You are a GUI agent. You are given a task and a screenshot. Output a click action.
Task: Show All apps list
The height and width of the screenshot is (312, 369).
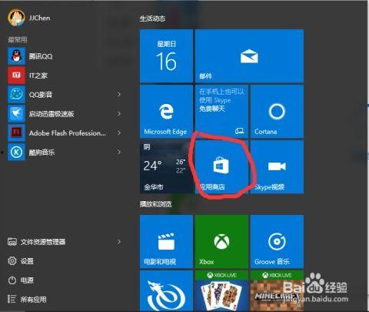(x=27, y=299)
